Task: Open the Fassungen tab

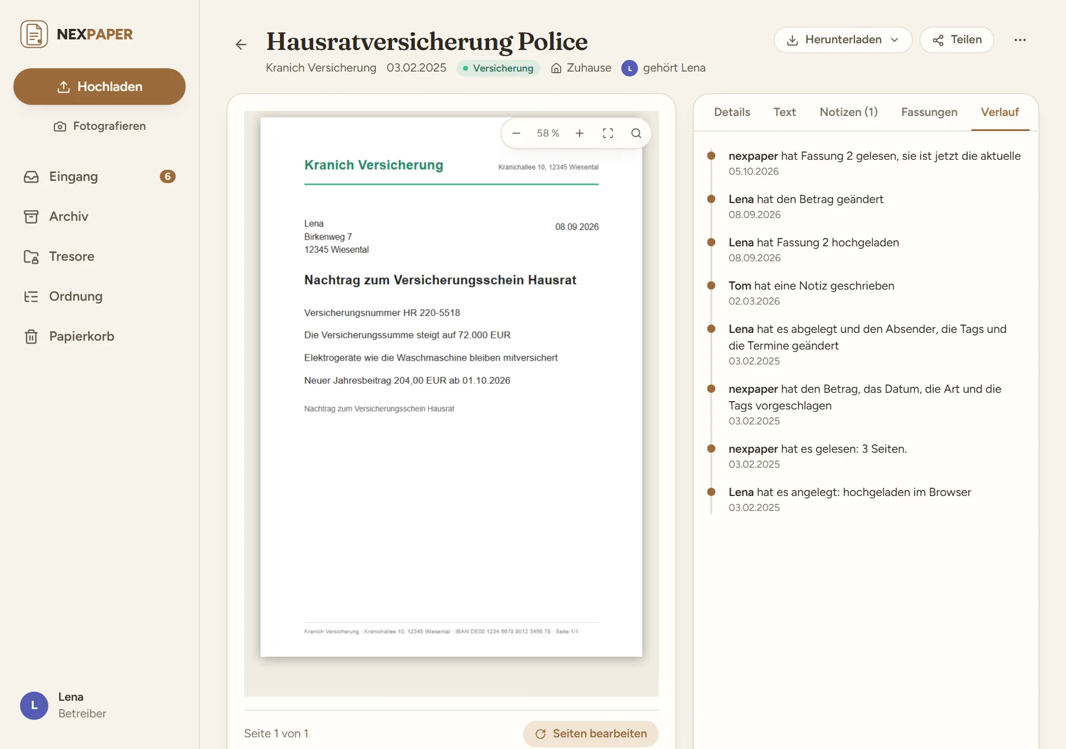Action: [x=929, y=112]
